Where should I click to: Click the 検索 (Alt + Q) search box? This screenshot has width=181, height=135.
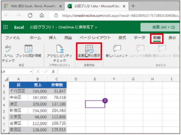(x=160, y=27)
